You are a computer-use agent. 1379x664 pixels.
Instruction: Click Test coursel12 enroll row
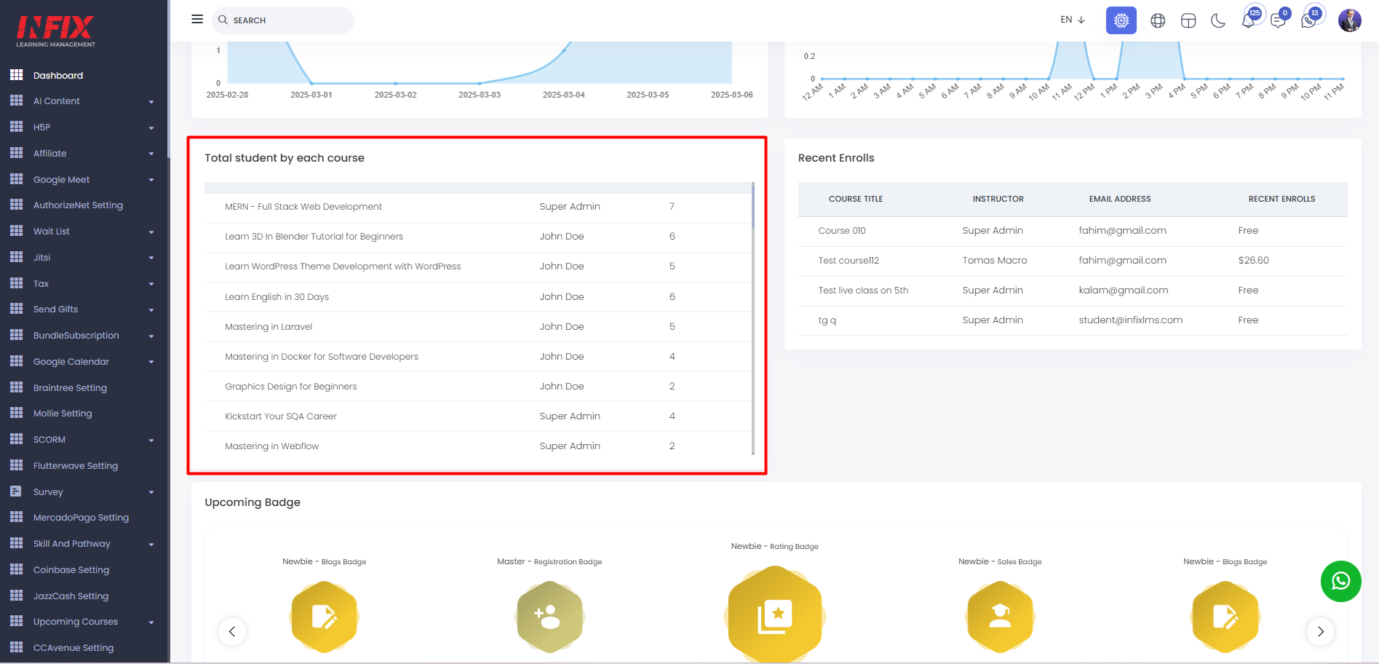[1073, 261]
